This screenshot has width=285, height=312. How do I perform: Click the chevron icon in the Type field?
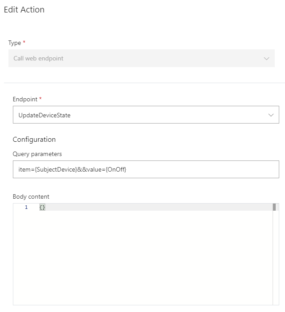(266, 59)
